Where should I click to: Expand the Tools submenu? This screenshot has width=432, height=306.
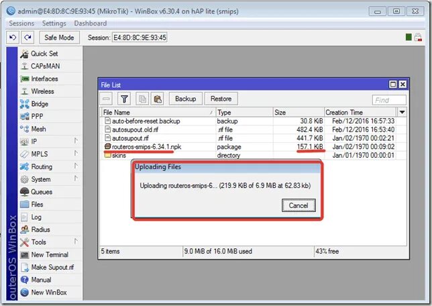pyautogui.click(x=50, y=242)
